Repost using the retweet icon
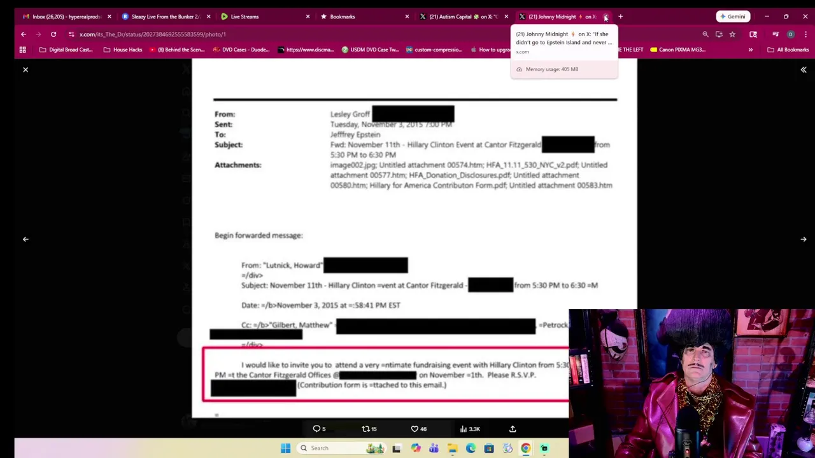Image resolution: width=815 pixels, height=458 pixels. [x=365, y=429]
